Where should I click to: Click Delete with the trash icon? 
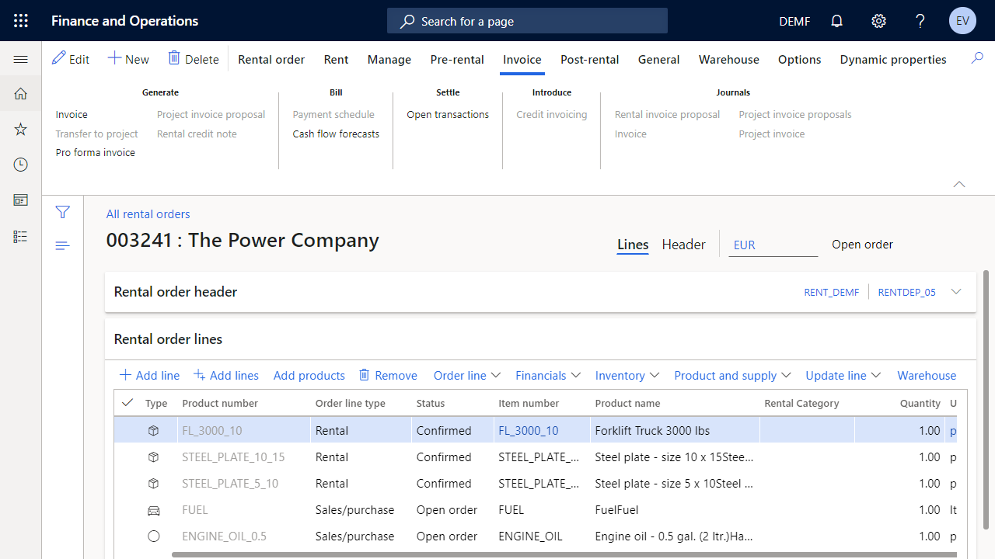tap(194, 59)
